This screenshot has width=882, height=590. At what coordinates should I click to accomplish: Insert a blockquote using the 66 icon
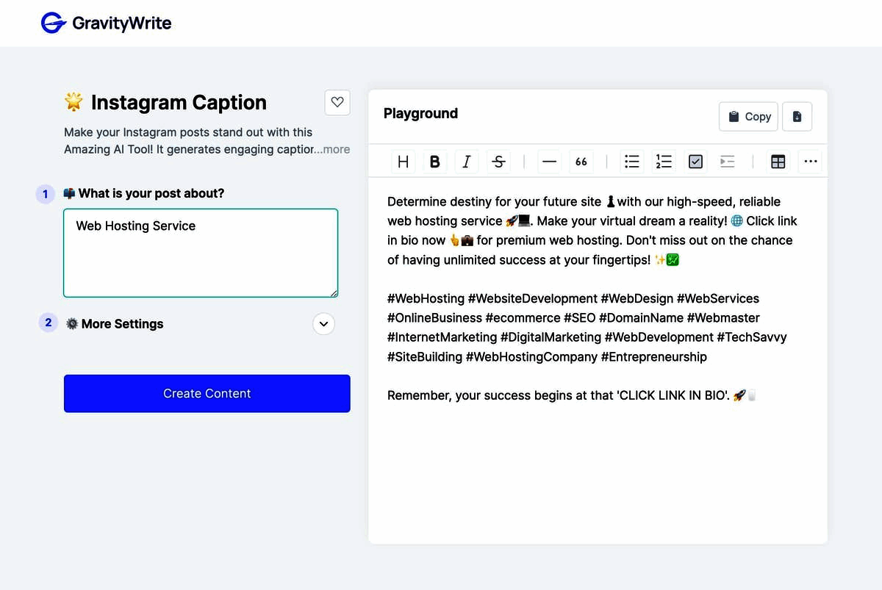pos(581,161)
